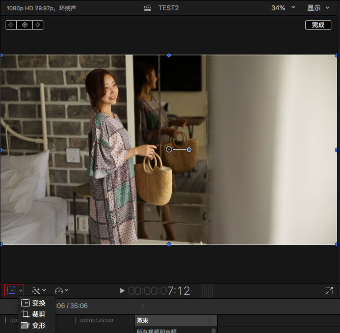Screen dimensions: 340x333
Task: Open the enhancement magic wand tool
Action: pos(36,291)
